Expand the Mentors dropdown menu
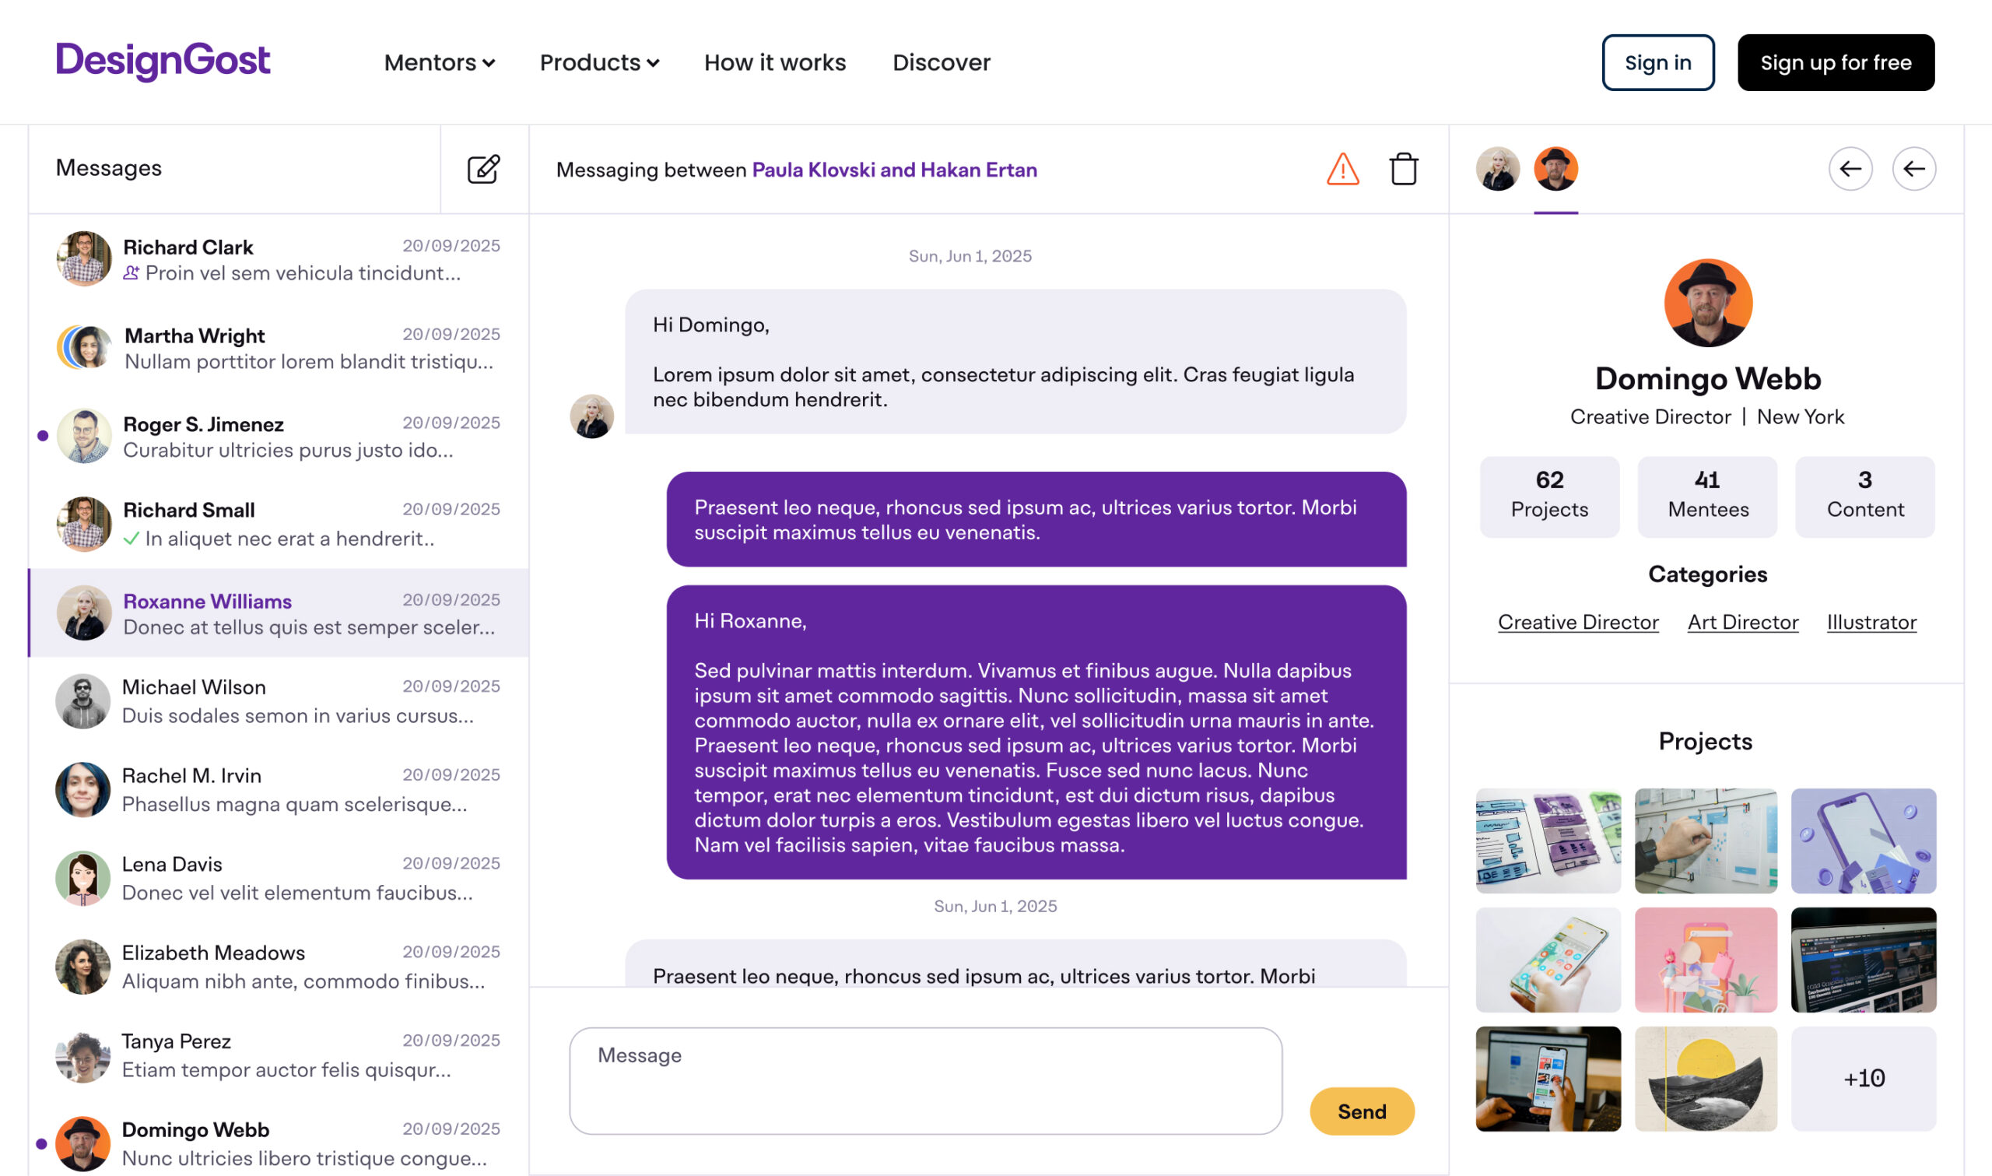The width and height of the screenshot is (1992, 1176). (x=440, y=62)
